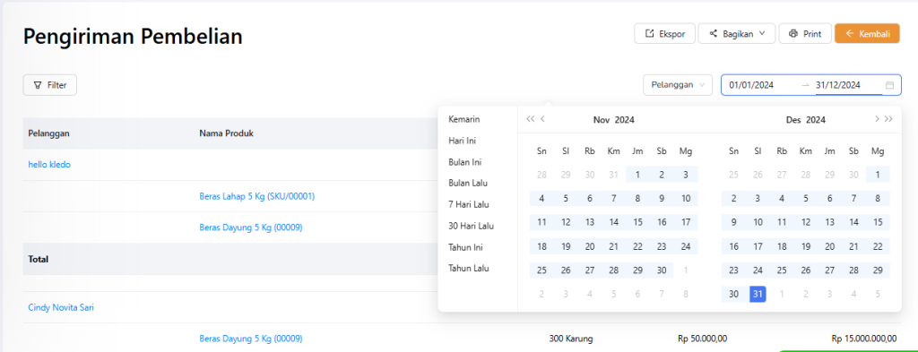
Task: Open Beras Lahap 5 Kg product link
Action: coord(257,196)
